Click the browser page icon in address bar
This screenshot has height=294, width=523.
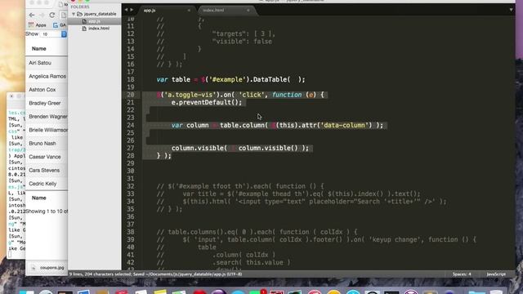tap(64, 15)
